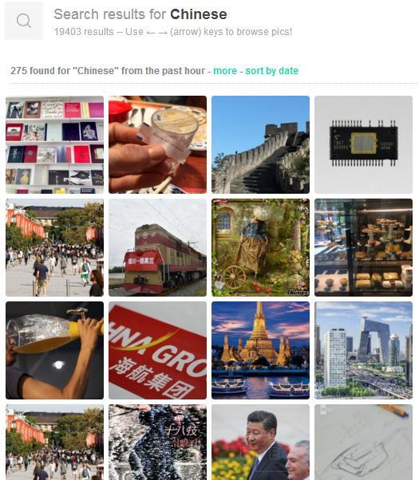The height and width of the screenshot is (480, 419).
Task: Select the Great Wall photo thumbnail
Action: pos(260,144)
